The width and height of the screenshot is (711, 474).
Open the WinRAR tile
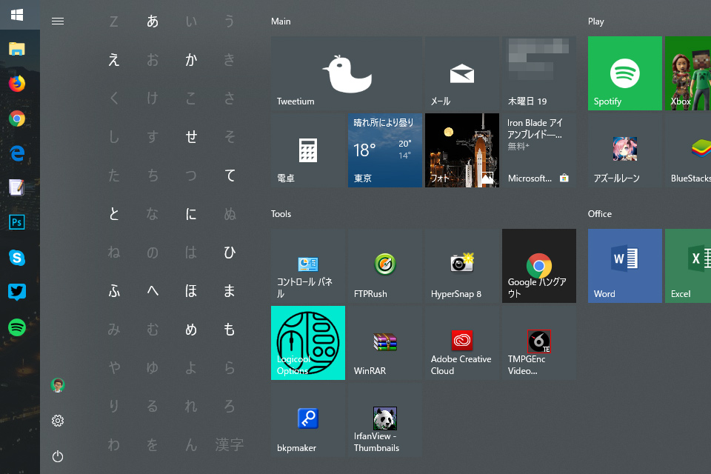pyautogui.click(x=385, y=342)
